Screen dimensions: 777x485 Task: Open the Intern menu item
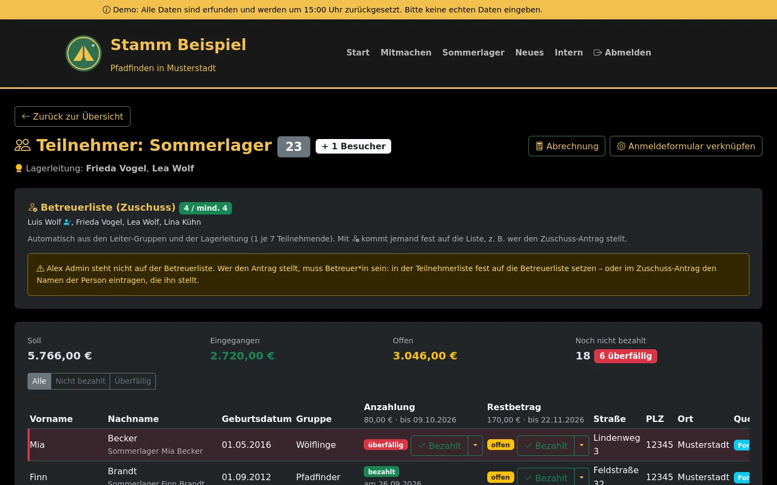[x=569, y=52]
